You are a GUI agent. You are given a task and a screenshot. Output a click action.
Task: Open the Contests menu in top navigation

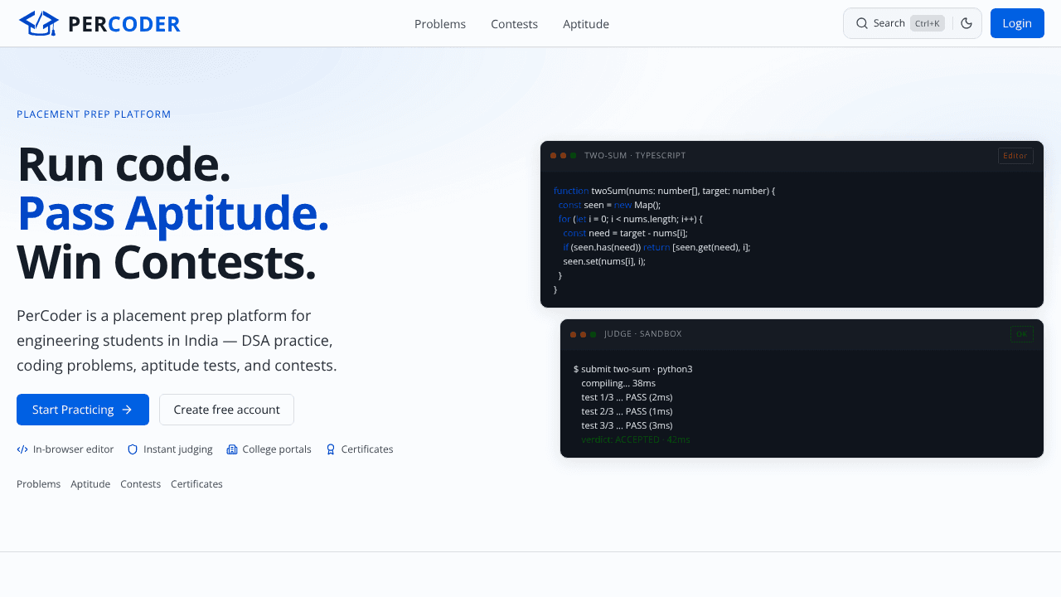click(514, 24)
